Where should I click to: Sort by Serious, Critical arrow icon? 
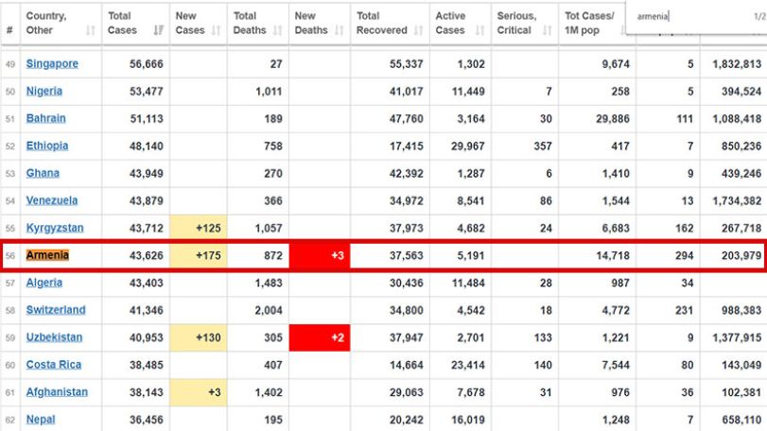(x=548, y=31)
